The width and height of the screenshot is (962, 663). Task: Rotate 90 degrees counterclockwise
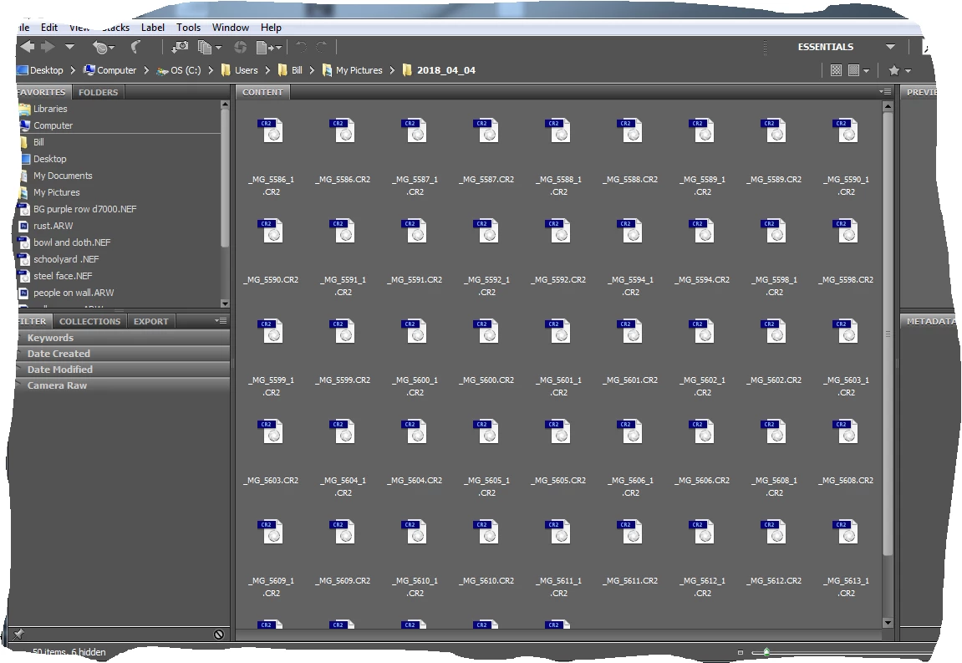(301, 47)
